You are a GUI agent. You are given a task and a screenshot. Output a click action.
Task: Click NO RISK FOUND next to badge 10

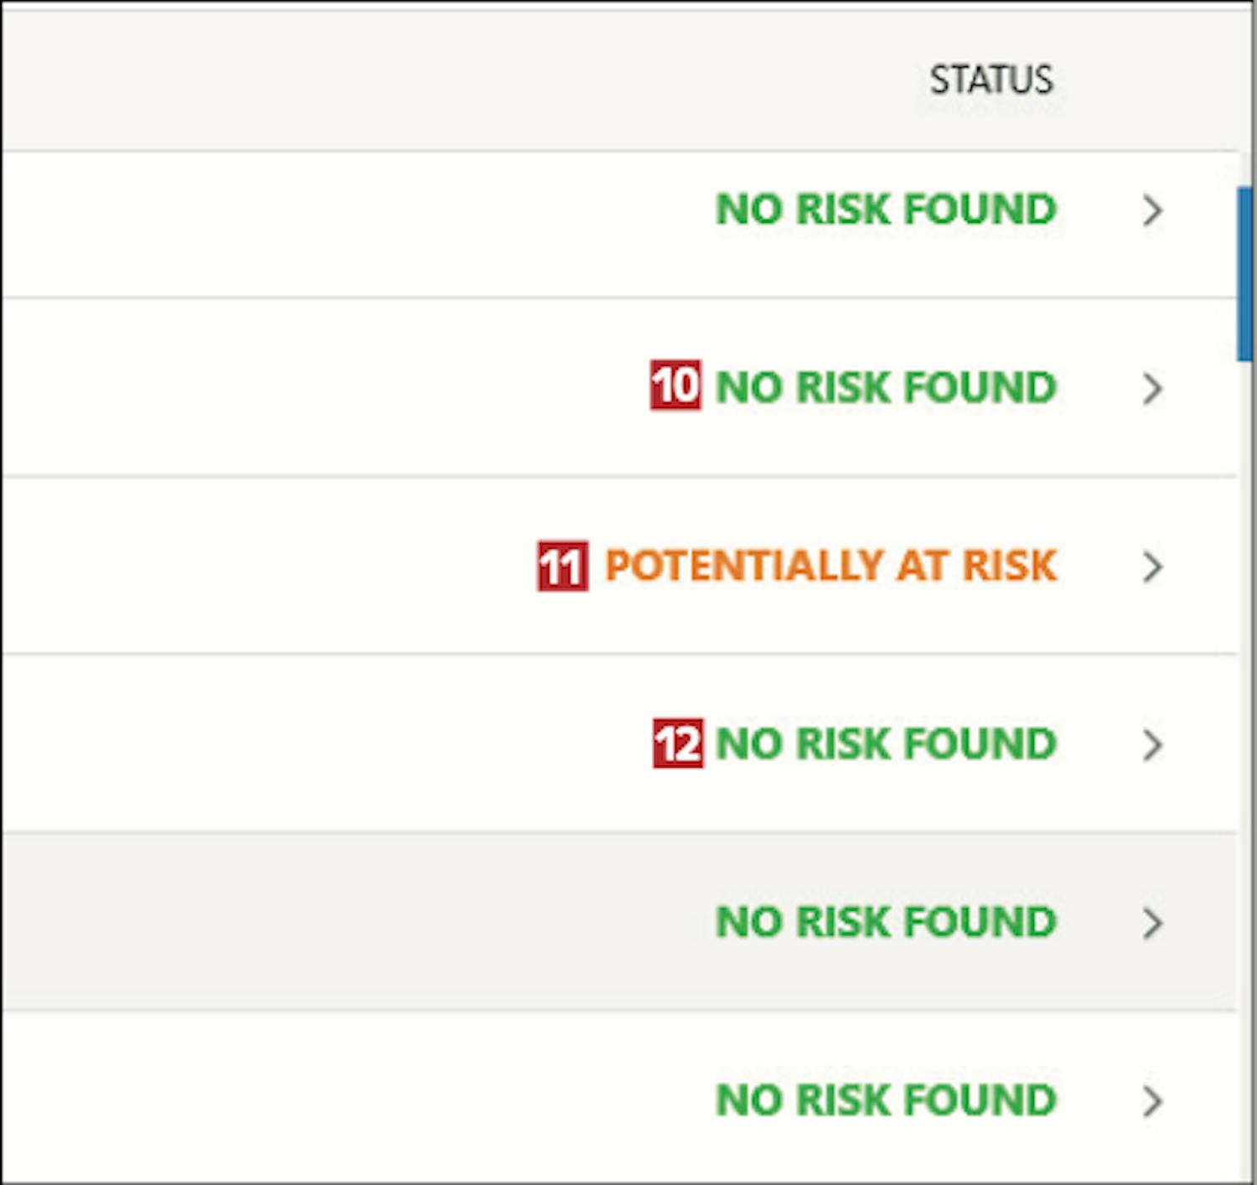coord(886,387)
